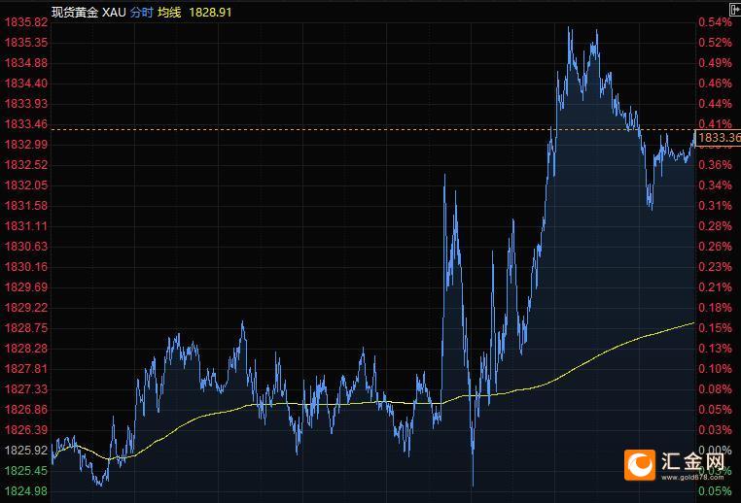Image resolution: width=741 pixels, height=503 pixels.
Task: Click the 1826.39 price axis label
Action: (x=26, y=430)
